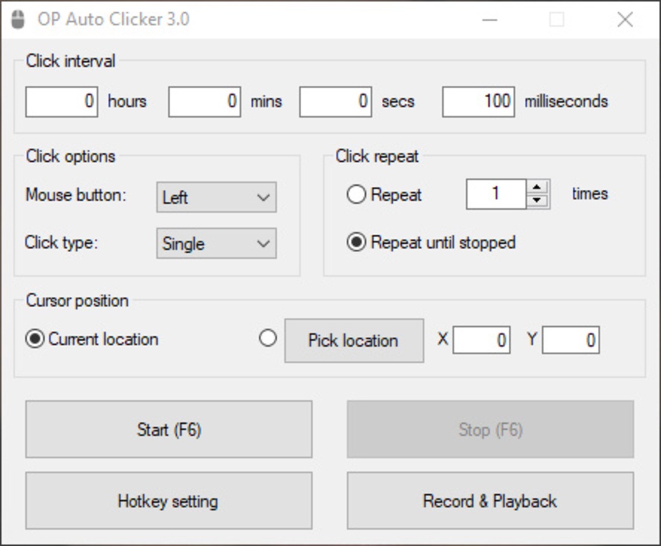The height and width of the screenshot is (546, 661).
Task: Click the secs input field
Action: tap(335, 102)
